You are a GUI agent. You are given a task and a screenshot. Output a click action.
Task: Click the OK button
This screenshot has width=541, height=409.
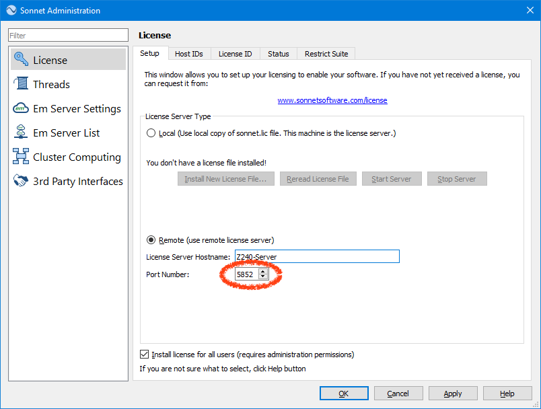[344, 393]
